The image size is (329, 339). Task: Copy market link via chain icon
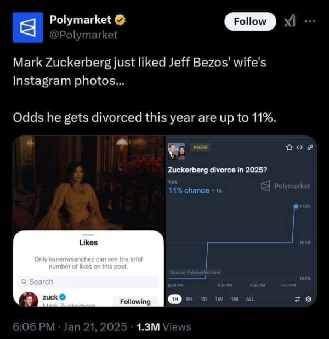[310, 146]
